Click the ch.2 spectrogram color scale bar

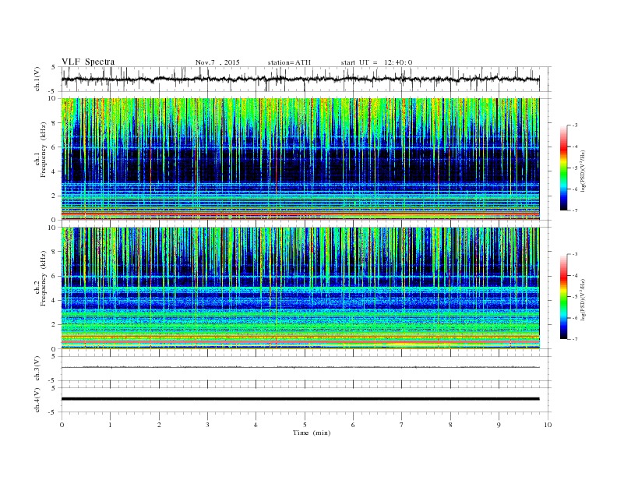(563, 297)
